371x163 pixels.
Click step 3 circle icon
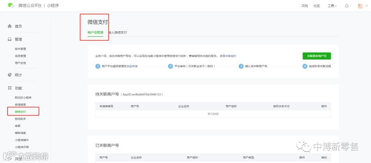[241, 66]
